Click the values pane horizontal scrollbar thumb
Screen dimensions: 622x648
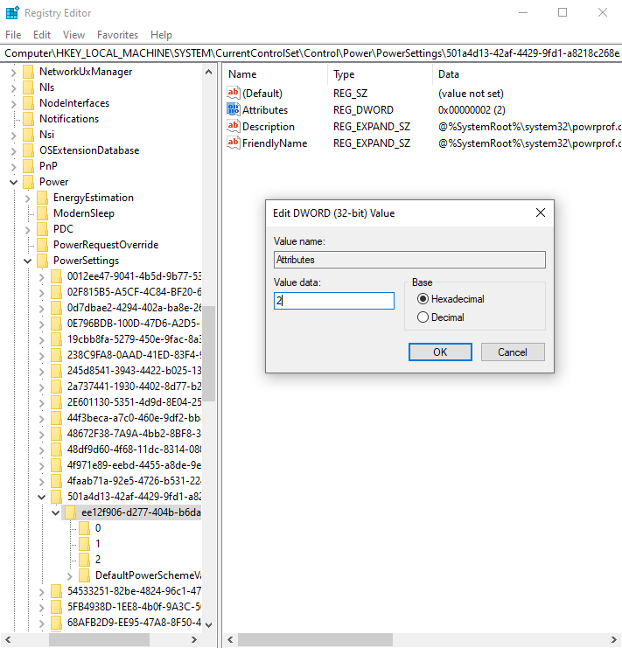[x=315, y=639]
